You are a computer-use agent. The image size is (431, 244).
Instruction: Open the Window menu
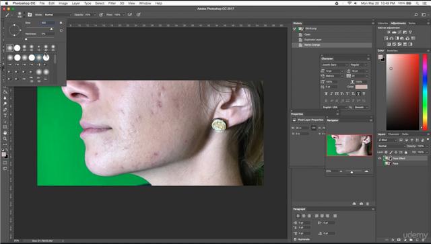[145, 3]
